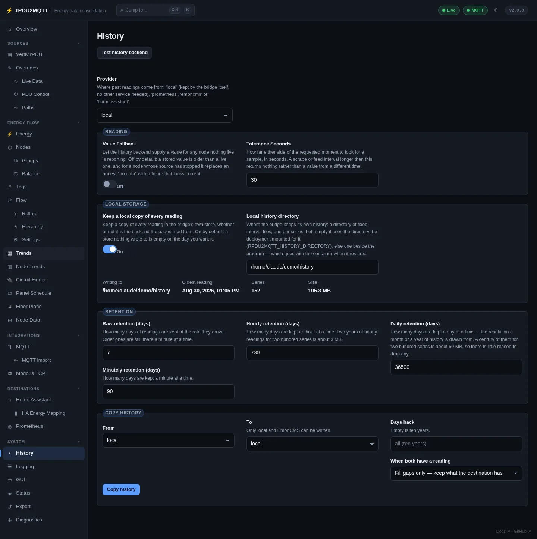Open the Hierarchy page
The image size is (537, 539).
[44, 227]
